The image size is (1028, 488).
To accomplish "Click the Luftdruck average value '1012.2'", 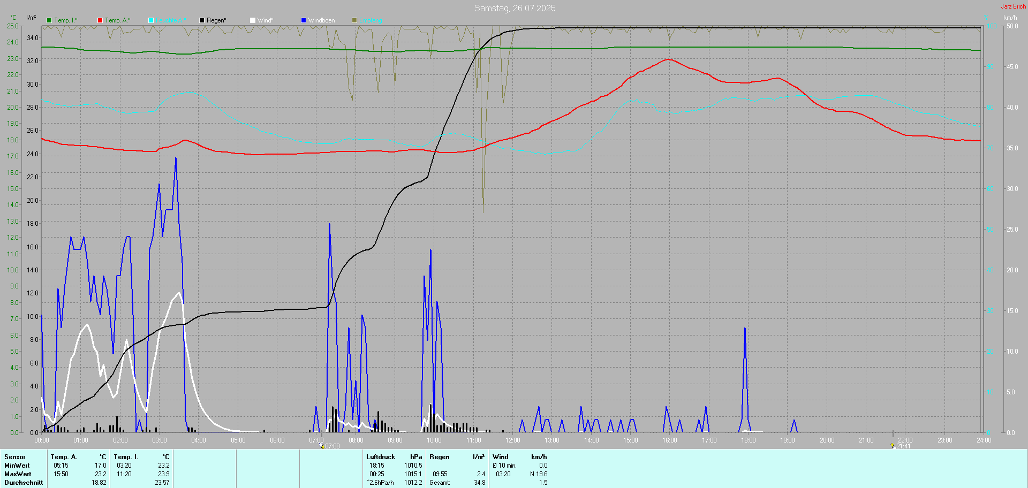I will 413,483.
